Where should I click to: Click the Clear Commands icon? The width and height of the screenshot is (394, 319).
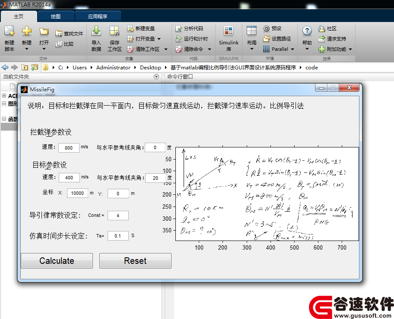coord(178,49)
